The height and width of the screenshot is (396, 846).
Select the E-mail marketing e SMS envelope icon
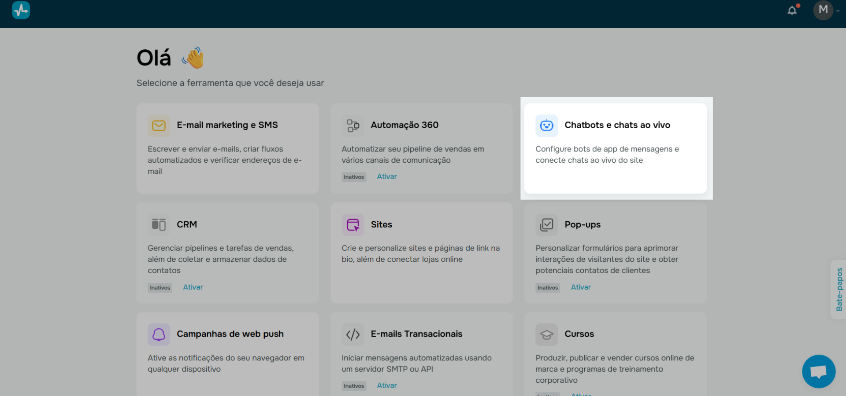[159, 125]
